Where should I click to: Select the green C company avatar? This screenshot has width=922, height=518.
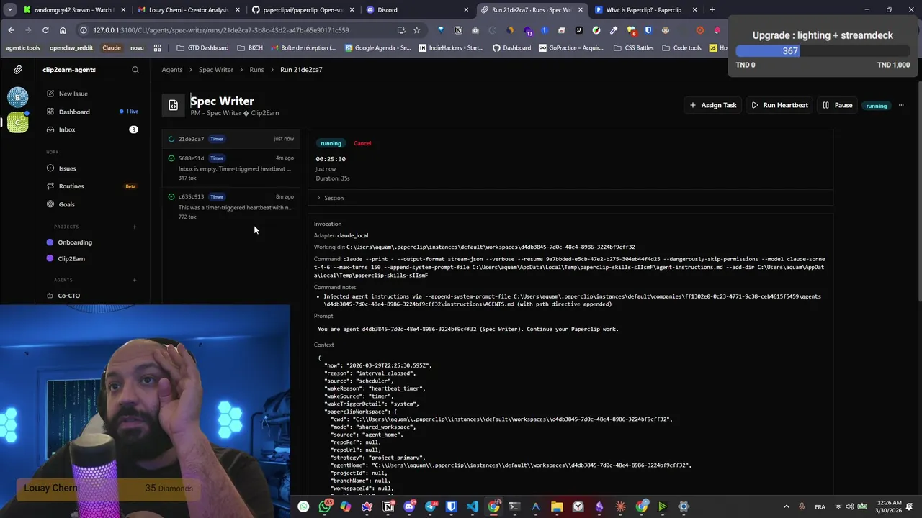coord(18,122)
